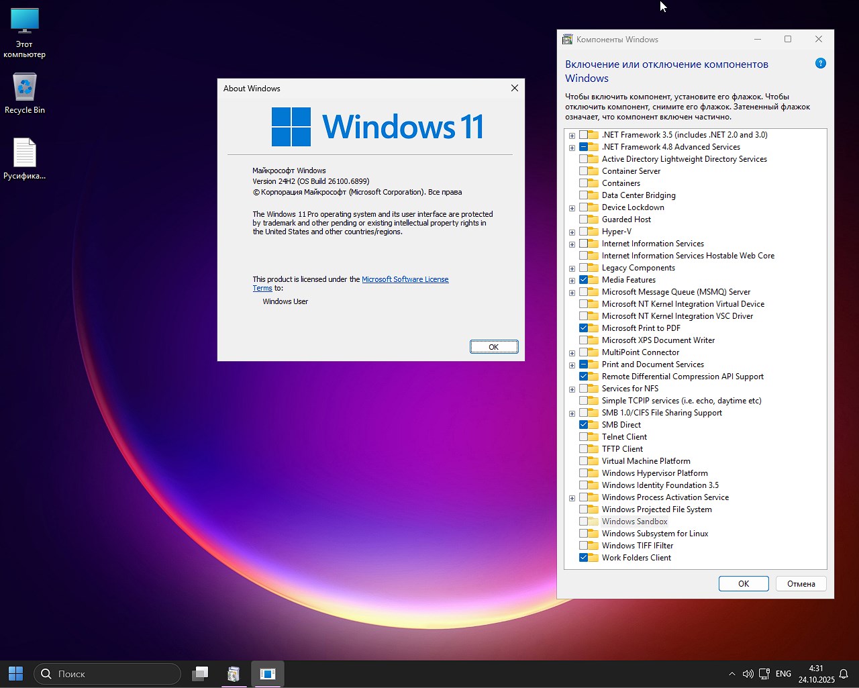Enable Windows Subsystem for Linux checkbox
Viewport: 859px width, 688px height.
pyautogui.click(x=583, y=534)
